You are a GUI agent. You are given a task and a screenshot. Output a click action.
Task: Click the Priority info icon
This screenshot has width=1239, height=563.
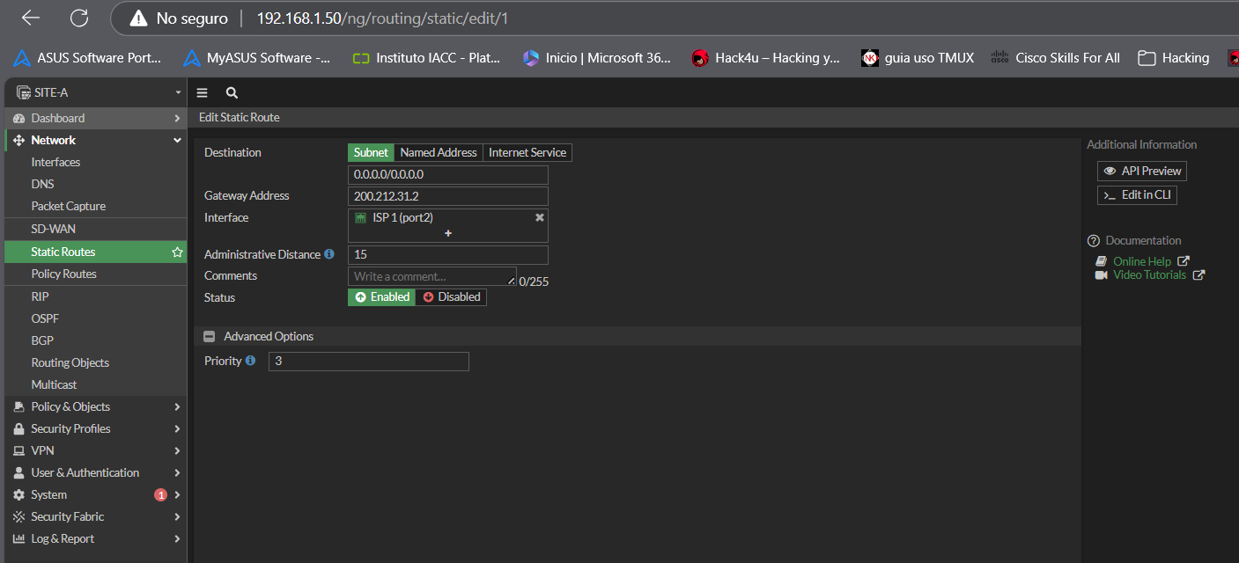click(x=250, y=361)
